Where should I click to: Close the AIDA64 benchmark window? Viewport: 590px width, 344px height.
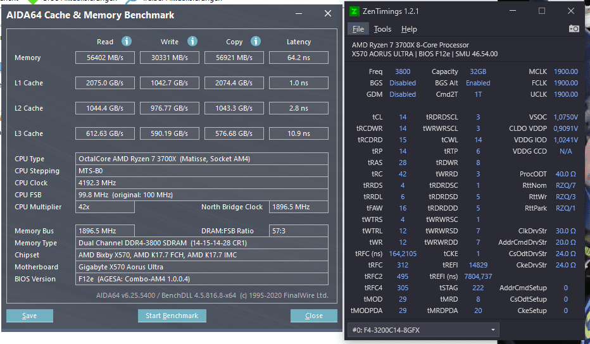(x=328, y=13)
